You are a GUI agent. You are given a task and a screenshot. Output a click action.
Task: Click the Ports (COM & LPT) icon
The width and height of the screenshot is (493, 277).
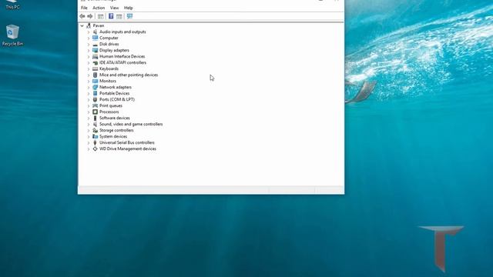point(95,99)
